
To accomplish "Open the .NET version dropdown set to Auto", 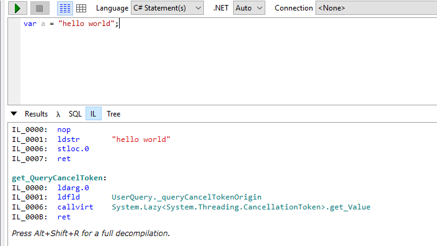I will (249, 8).
